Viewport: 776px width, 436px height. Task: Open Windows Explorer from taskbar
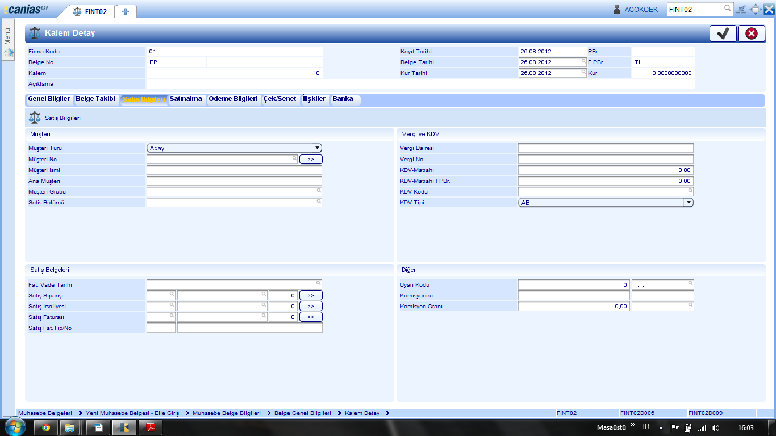point(70,427)
